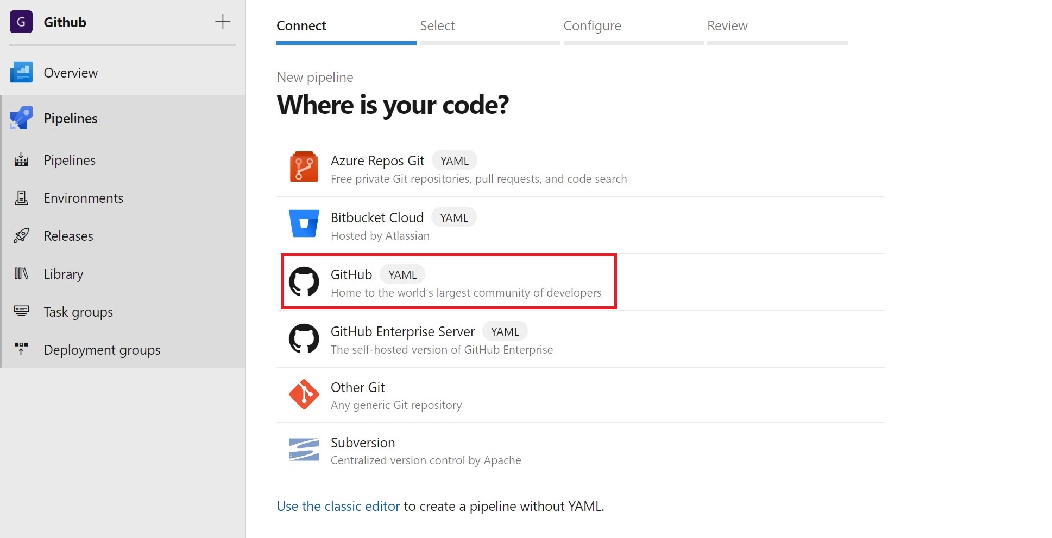1052x538 pixels.
Task: Open Overview in the sidebar
Action: point(123,73)
